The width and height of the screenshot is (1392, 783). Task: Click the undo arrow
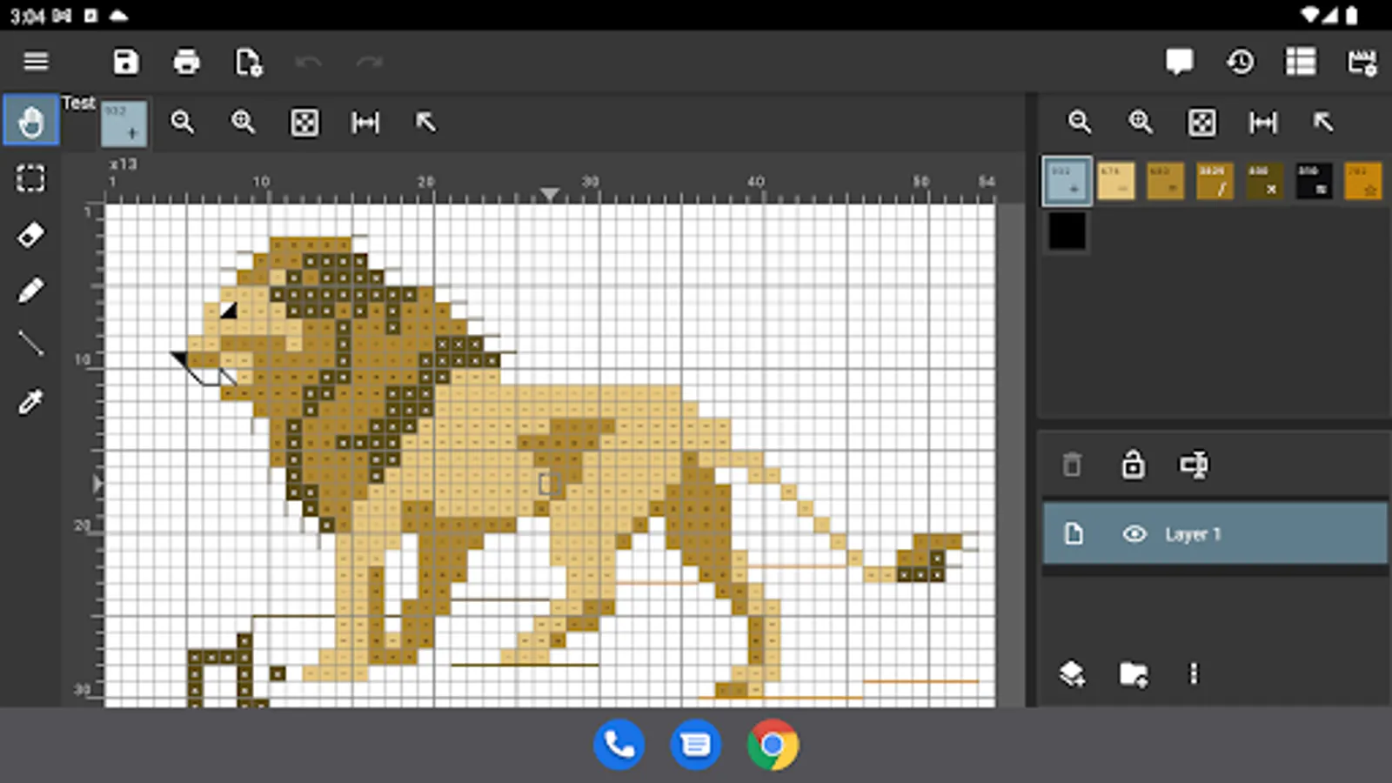(309, 62)
